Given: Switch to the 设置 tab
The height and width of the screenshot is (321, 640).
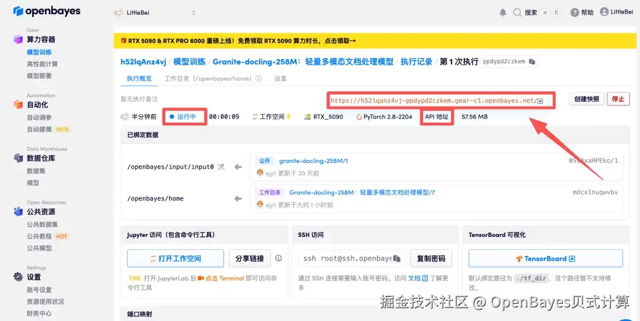Looking at the screenshot, I should click(280, 78).
